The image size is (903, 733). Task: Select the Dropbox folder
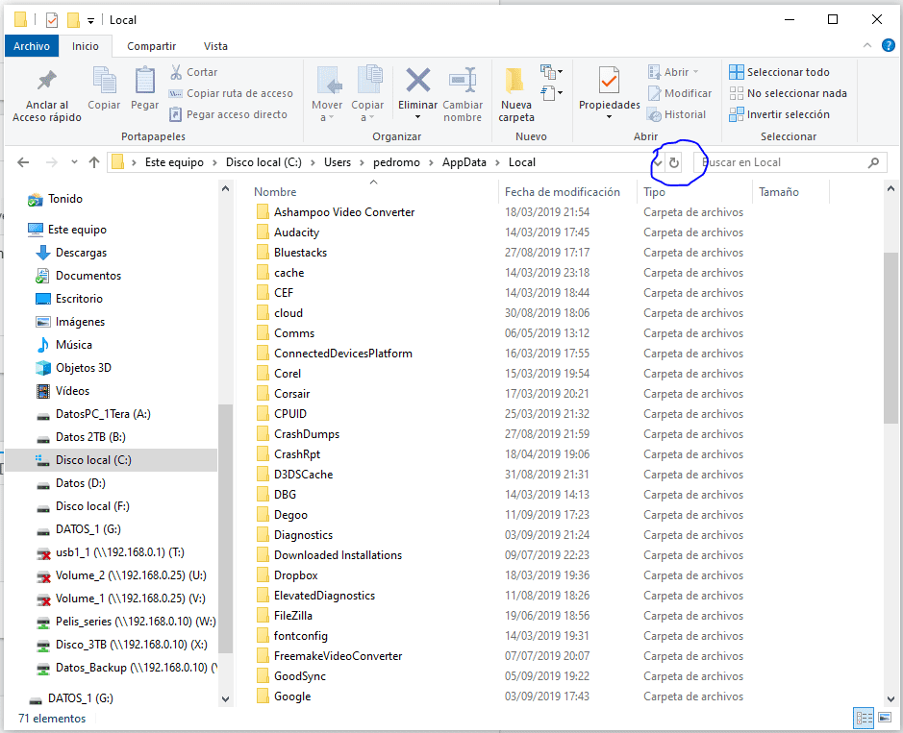[295, 575]
